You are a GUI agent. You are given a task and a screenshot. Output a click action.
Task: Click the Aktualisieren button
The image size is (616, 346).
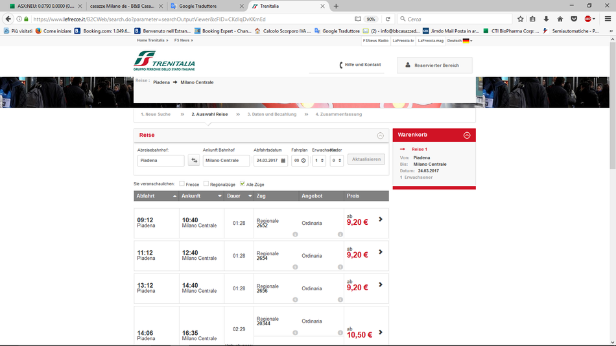pos(366,159)
